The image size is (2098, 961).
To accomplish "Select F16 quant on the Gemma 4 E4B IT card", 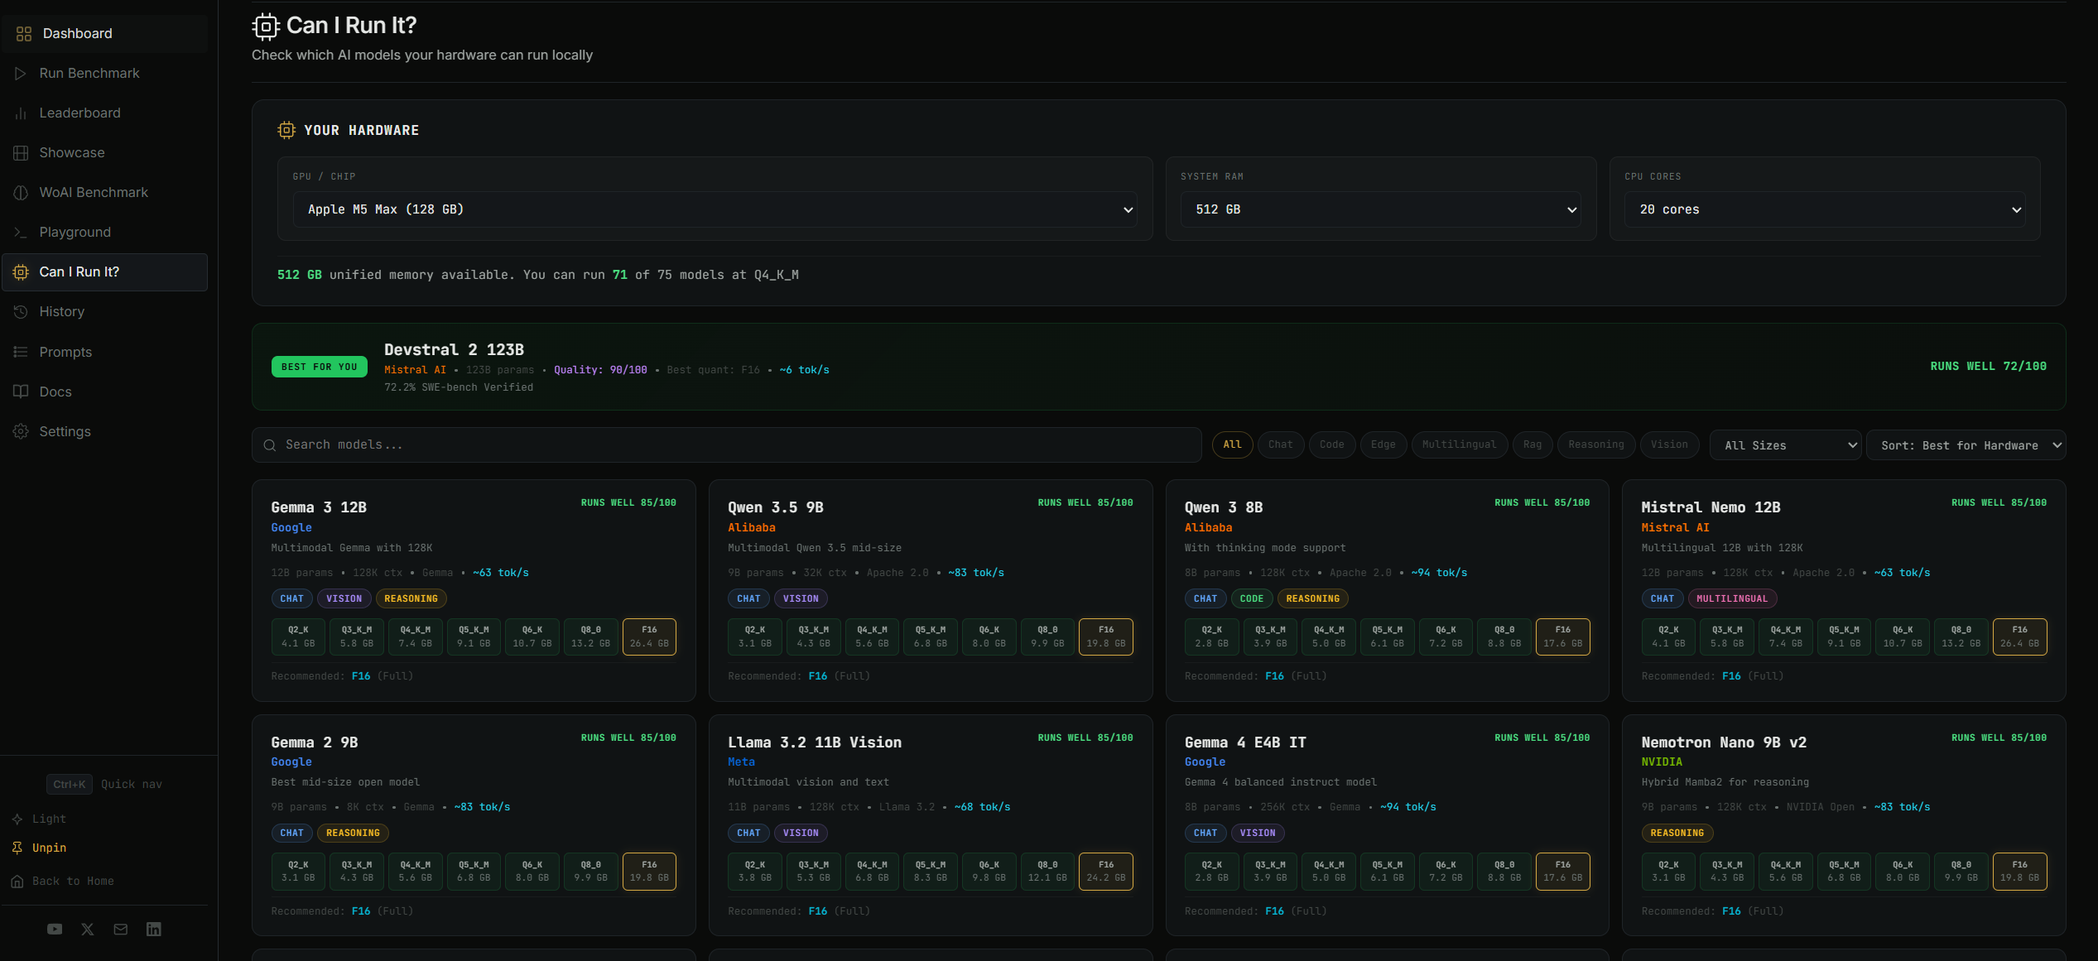I will [x=1563, y=872].
